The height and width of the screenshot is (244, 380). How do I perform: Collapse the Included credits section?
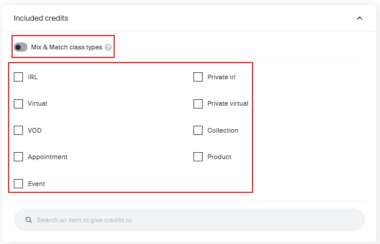359,18
